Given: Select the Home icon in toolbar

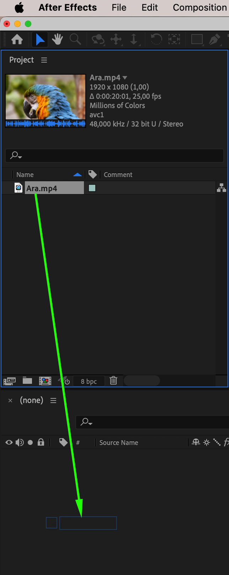Looking at the screenshot, I should point(17,39).
